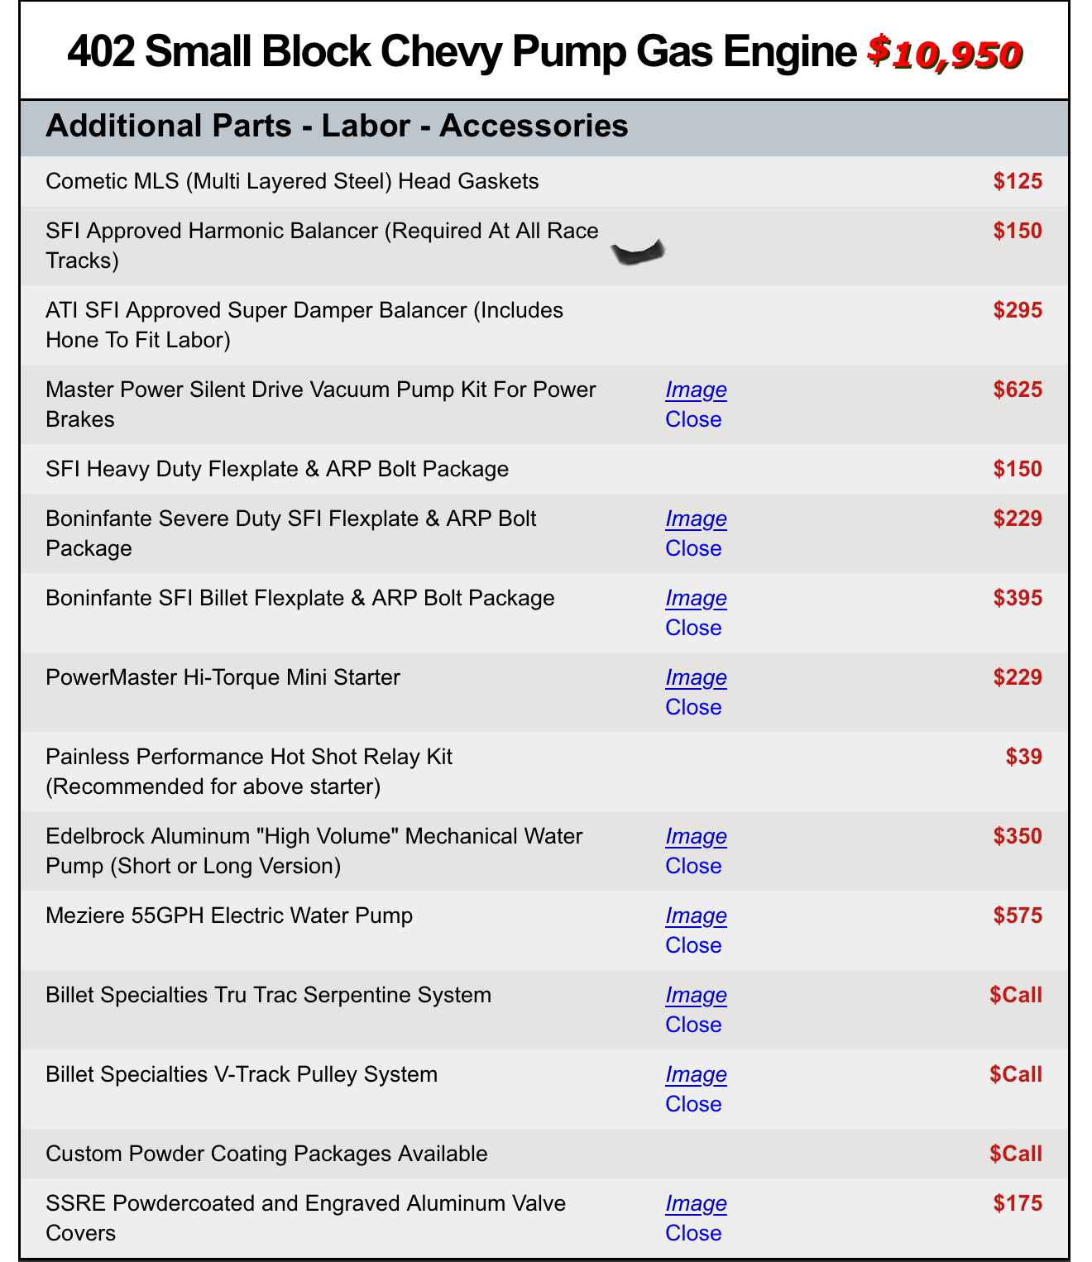Close the Boninfante SFI Billet Flexplate image
This screenshot has width=1092, height=1262.
[693, 628]
